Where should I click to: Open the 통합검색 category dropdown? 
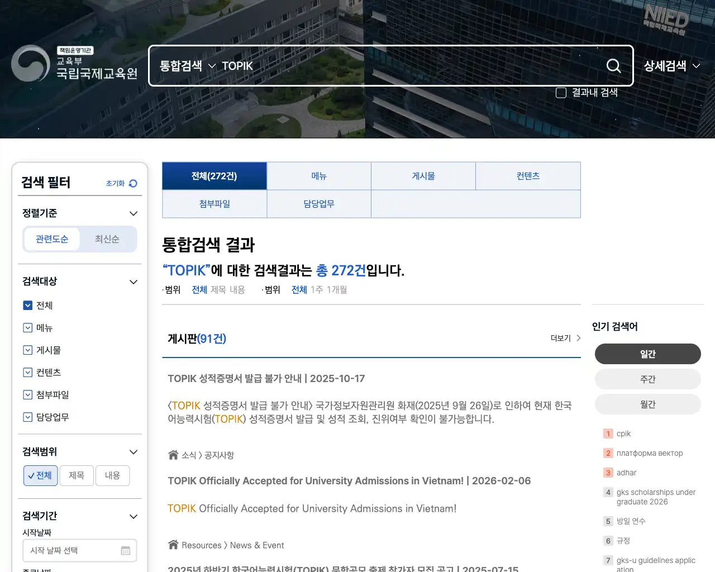point(188,66)
